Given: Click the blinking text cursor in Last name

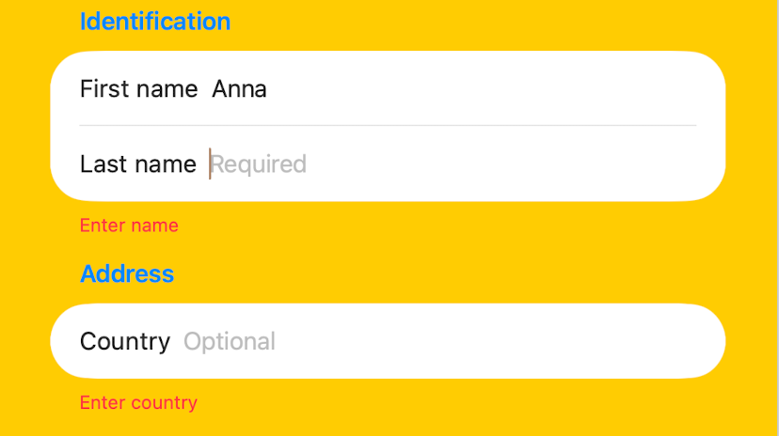Looking at the screenshot, I should click(210, 163).
